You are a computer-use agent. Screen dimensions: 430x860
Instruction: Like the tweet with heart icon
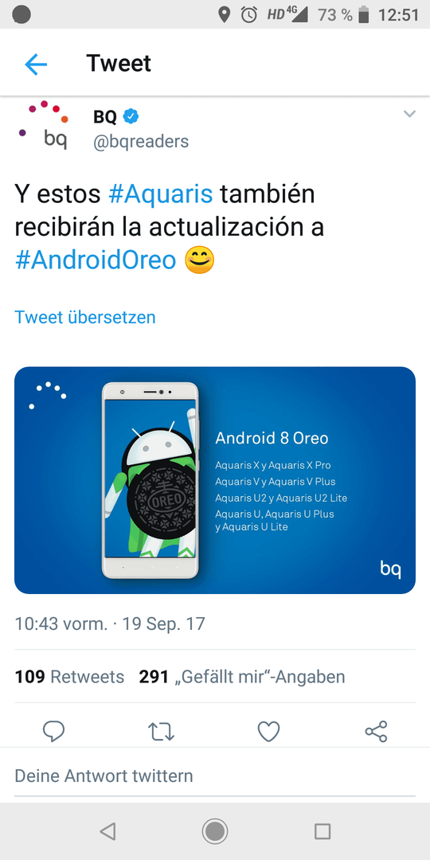pyautogui.click(x=269, y=732)
